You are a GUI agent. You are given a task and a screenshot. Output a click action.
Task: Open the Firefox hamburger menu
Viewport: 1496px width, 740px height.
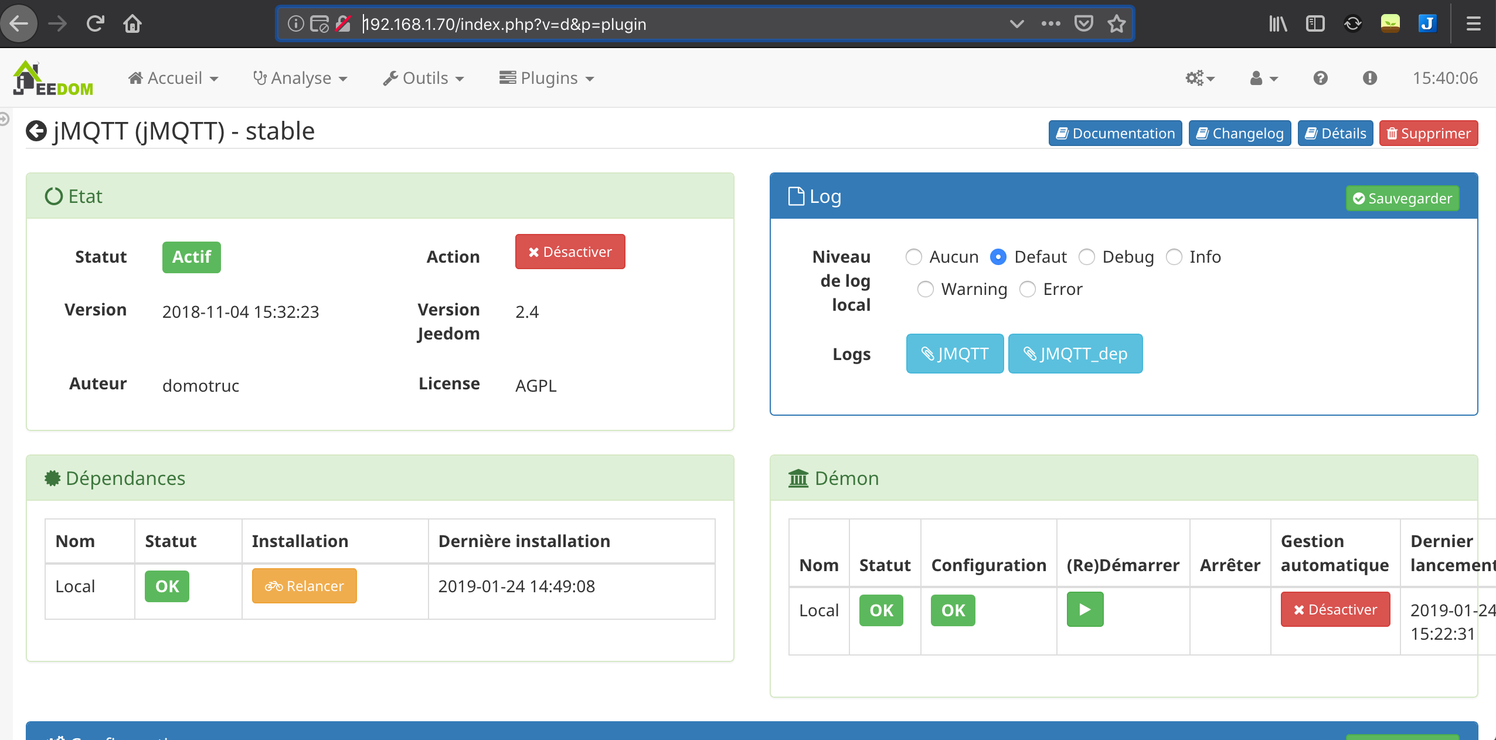1473,23
